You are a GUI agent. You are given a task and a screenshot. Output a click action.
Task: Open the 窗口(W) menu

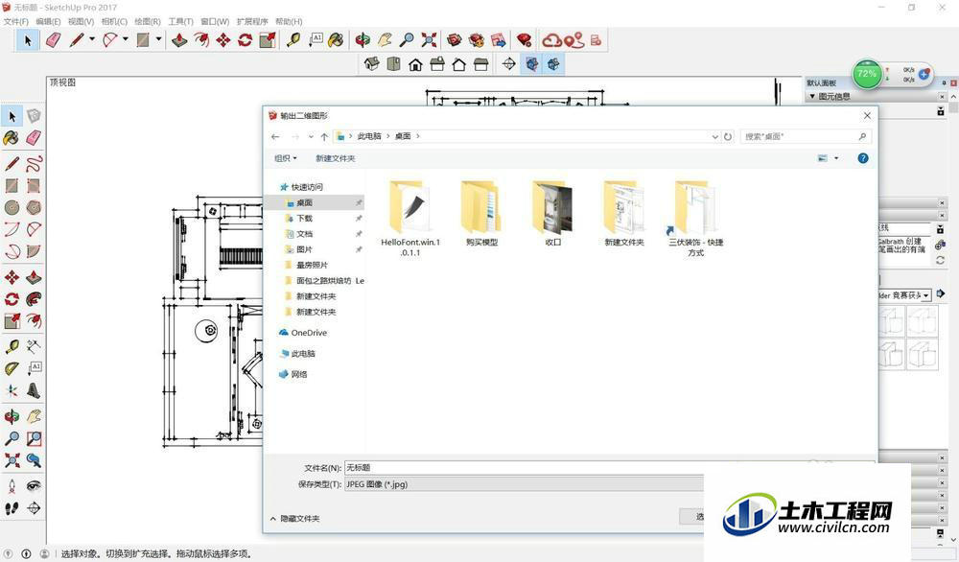(x=215, y=21)
